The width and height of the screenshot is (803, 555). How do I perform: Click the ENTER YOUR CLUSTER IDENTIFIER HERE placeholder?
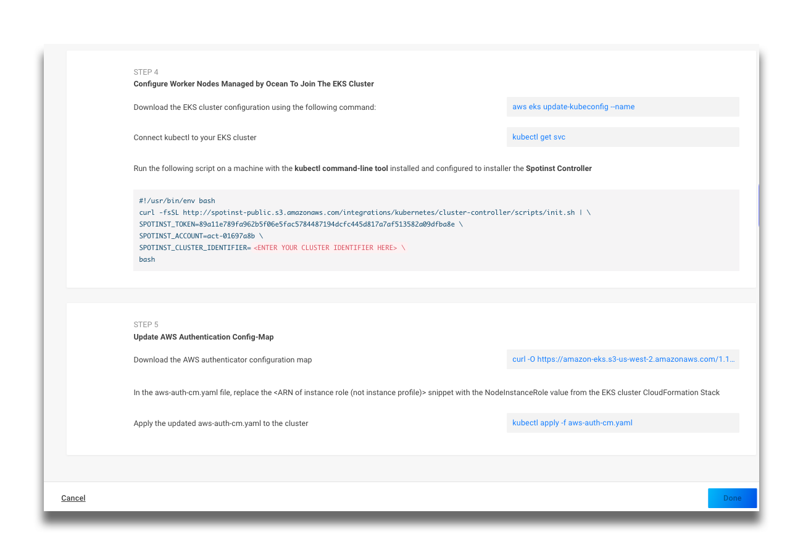tap(325, 248)
